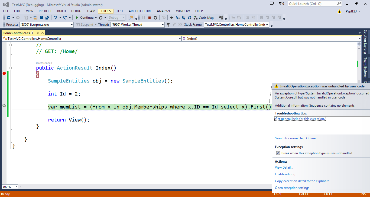Open the editor zoom level dropdown
Viewport: 370px width, 197px height.
(15, 186)
